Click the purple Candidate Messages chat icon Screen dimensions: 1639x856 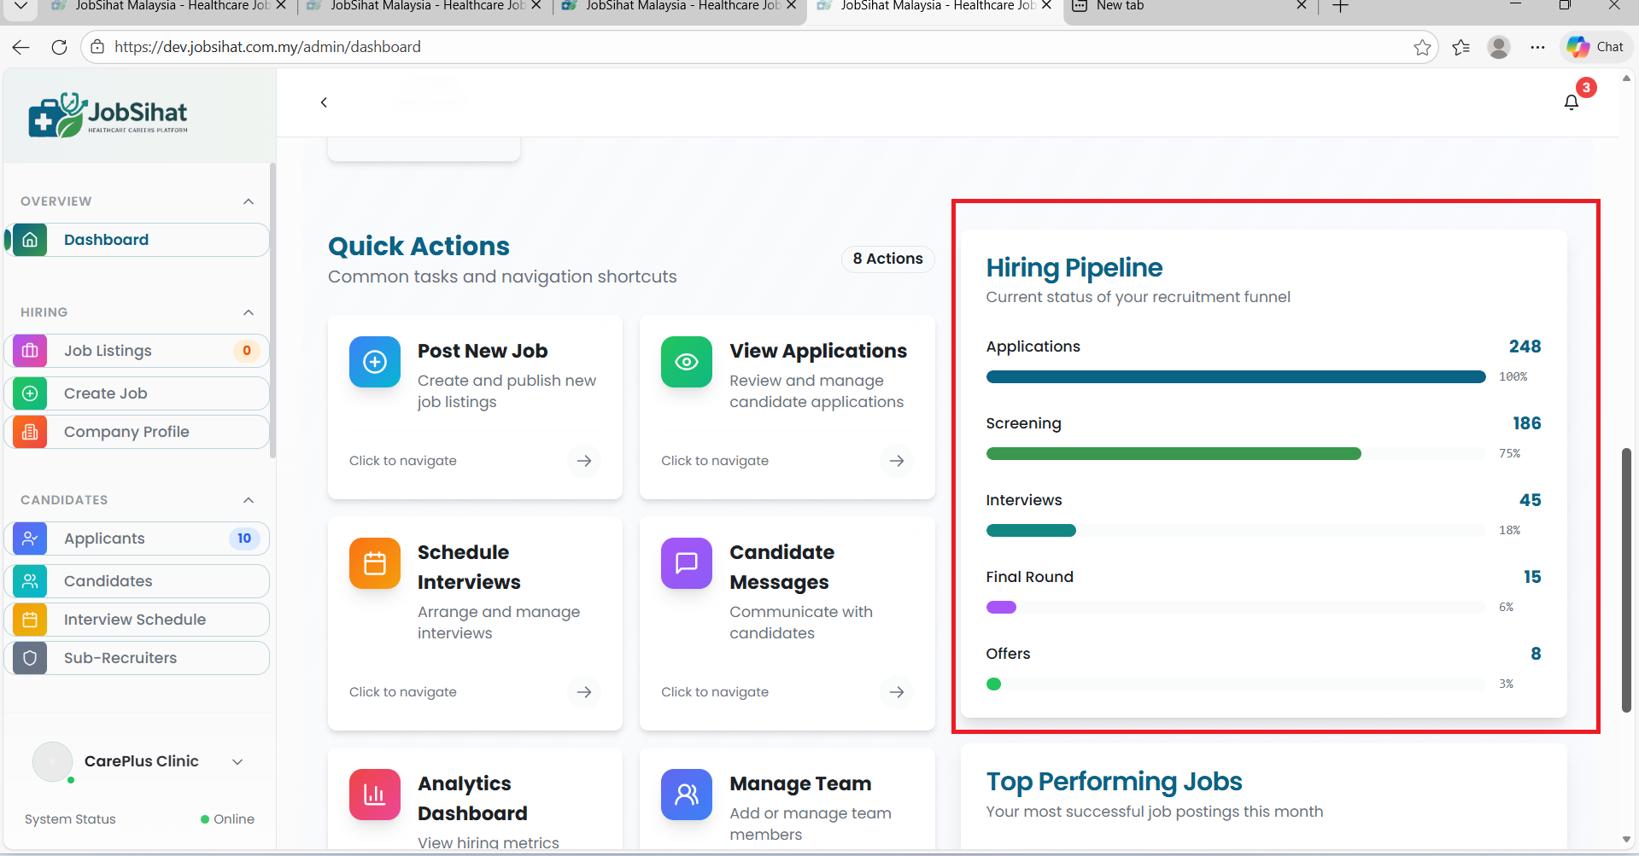click(686, 563)
